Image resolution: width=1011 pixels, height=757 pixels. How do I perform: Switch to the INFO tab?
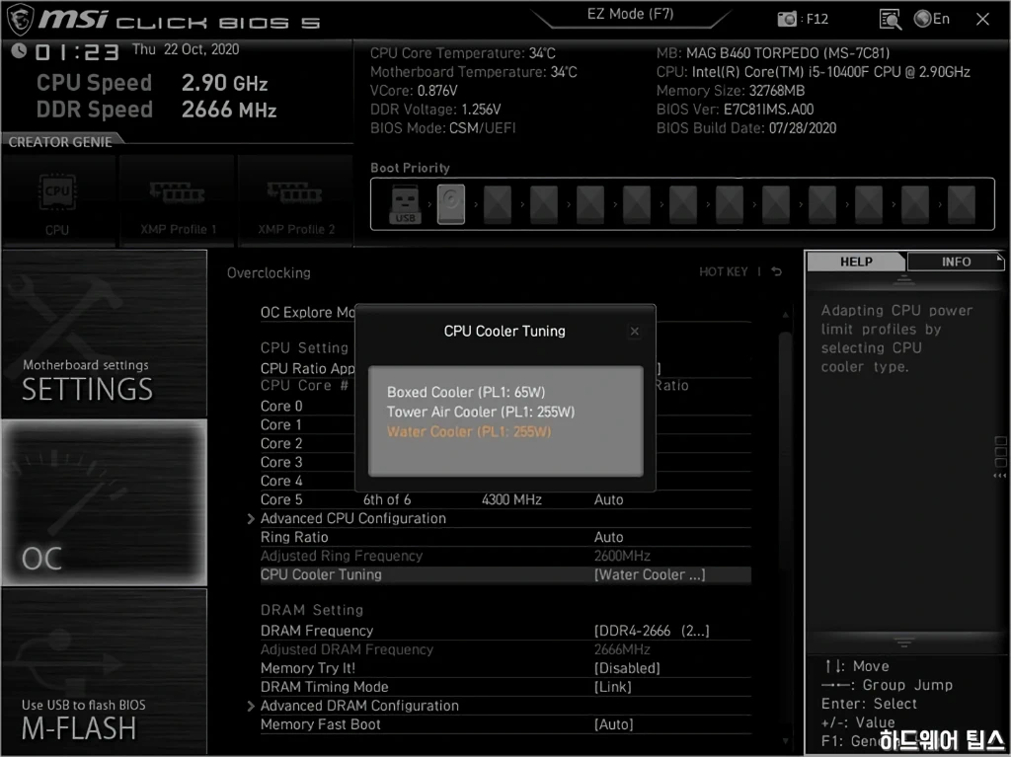956,262
